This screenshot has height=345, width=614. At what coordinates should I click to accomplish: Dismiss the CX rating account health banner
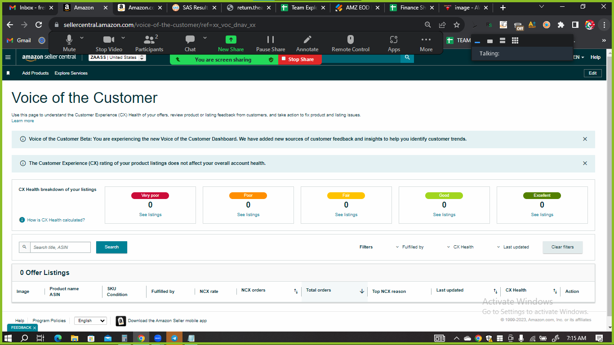point(585,164)
